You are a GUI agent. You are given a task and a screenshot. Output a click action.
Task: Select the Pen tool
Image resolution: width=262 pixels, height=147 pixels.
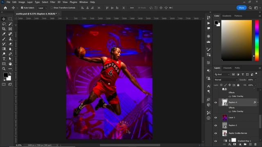[x=10, y=54]
